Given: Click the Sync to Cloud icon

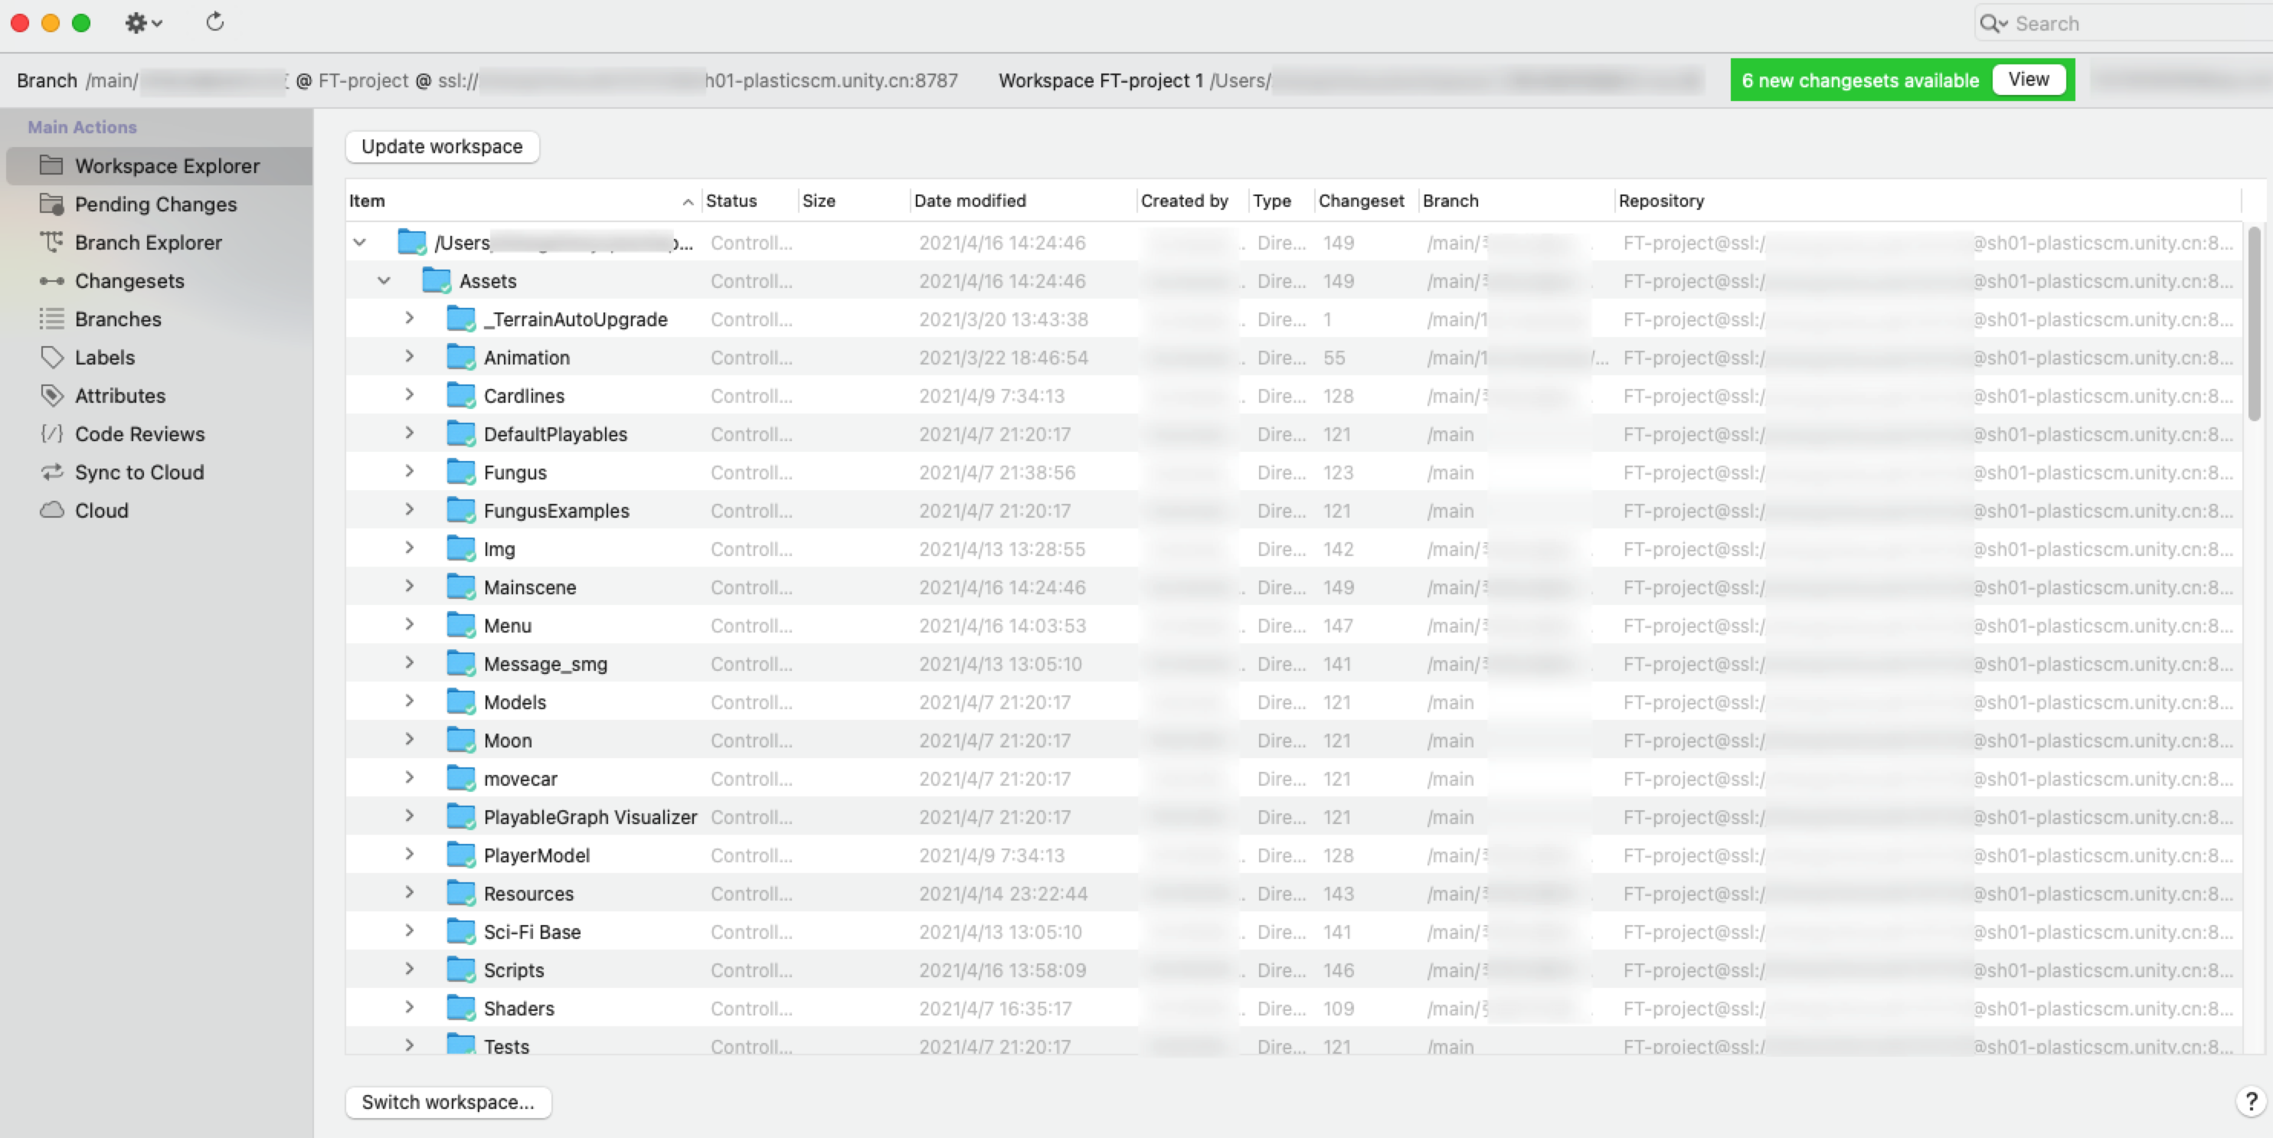Looking at the screenshot, I should tap(52, 472).
